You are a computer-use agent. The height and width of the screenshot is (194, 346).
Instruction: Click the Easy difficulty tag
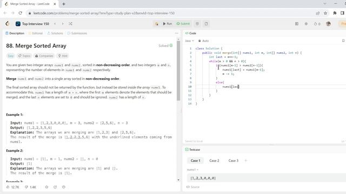tap(11, 56)
